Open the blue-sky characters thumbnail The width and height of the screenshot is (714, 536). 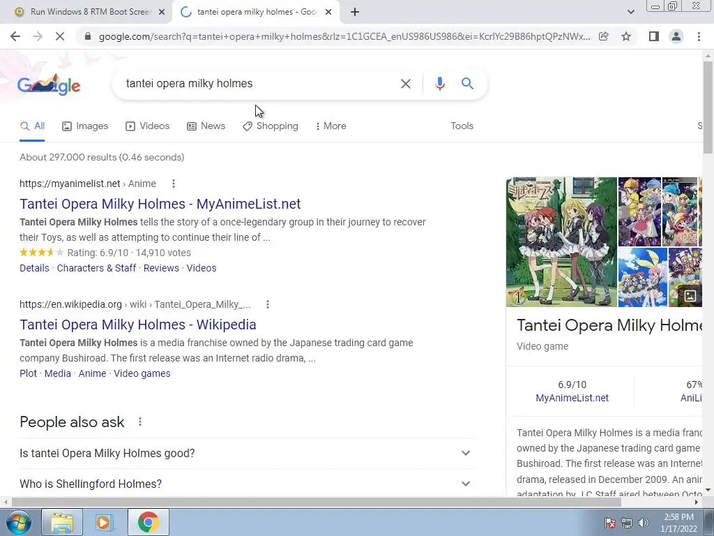click(642, 277)
